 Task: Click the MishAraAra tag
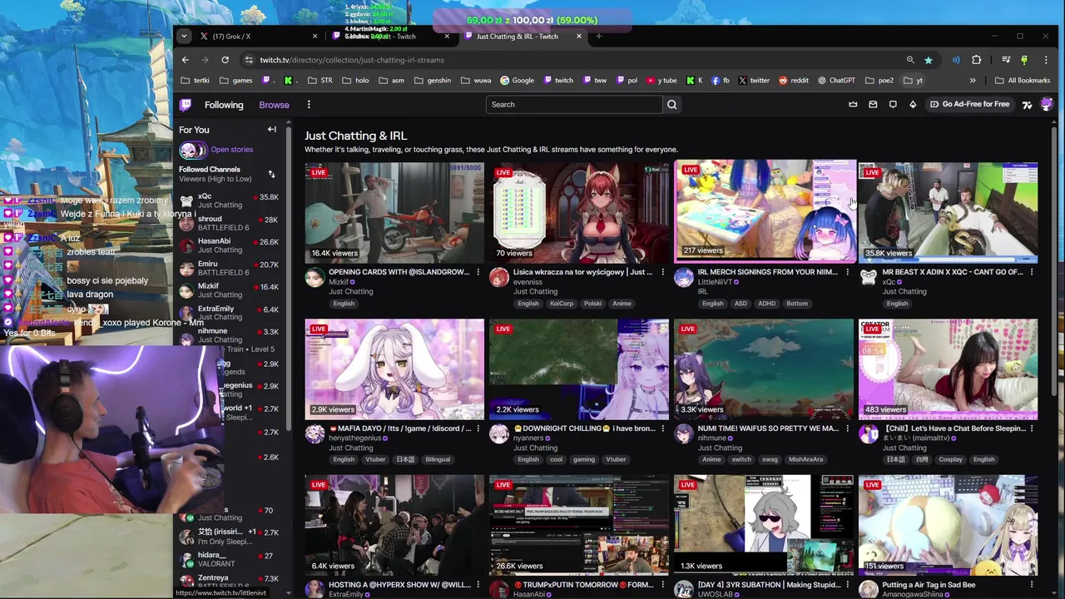pos(805,460)
